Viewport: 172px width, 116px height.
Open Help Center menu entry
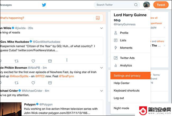[x=130, y=83]
